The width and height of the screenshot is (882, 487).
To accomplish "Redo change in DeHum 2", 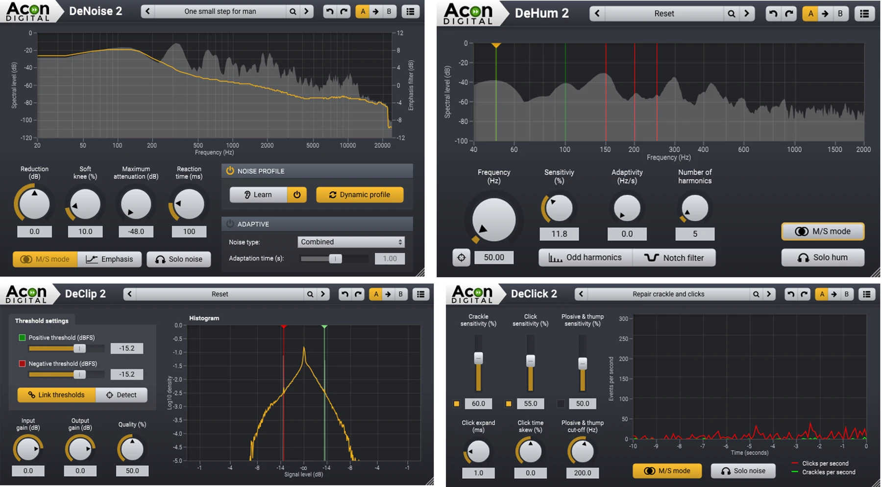I will (x=789, y=14).
